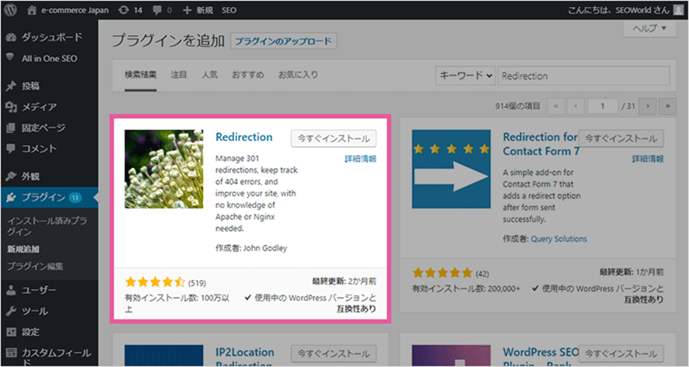Open the IP2Location plugin title link

[245, 357]
